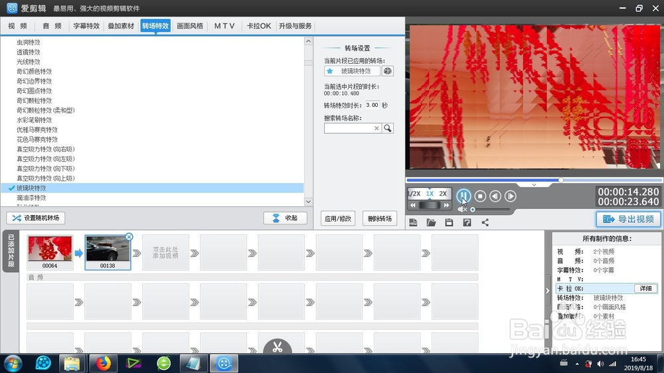Select 水彩笔刷特效 transition

coord(35,120)
